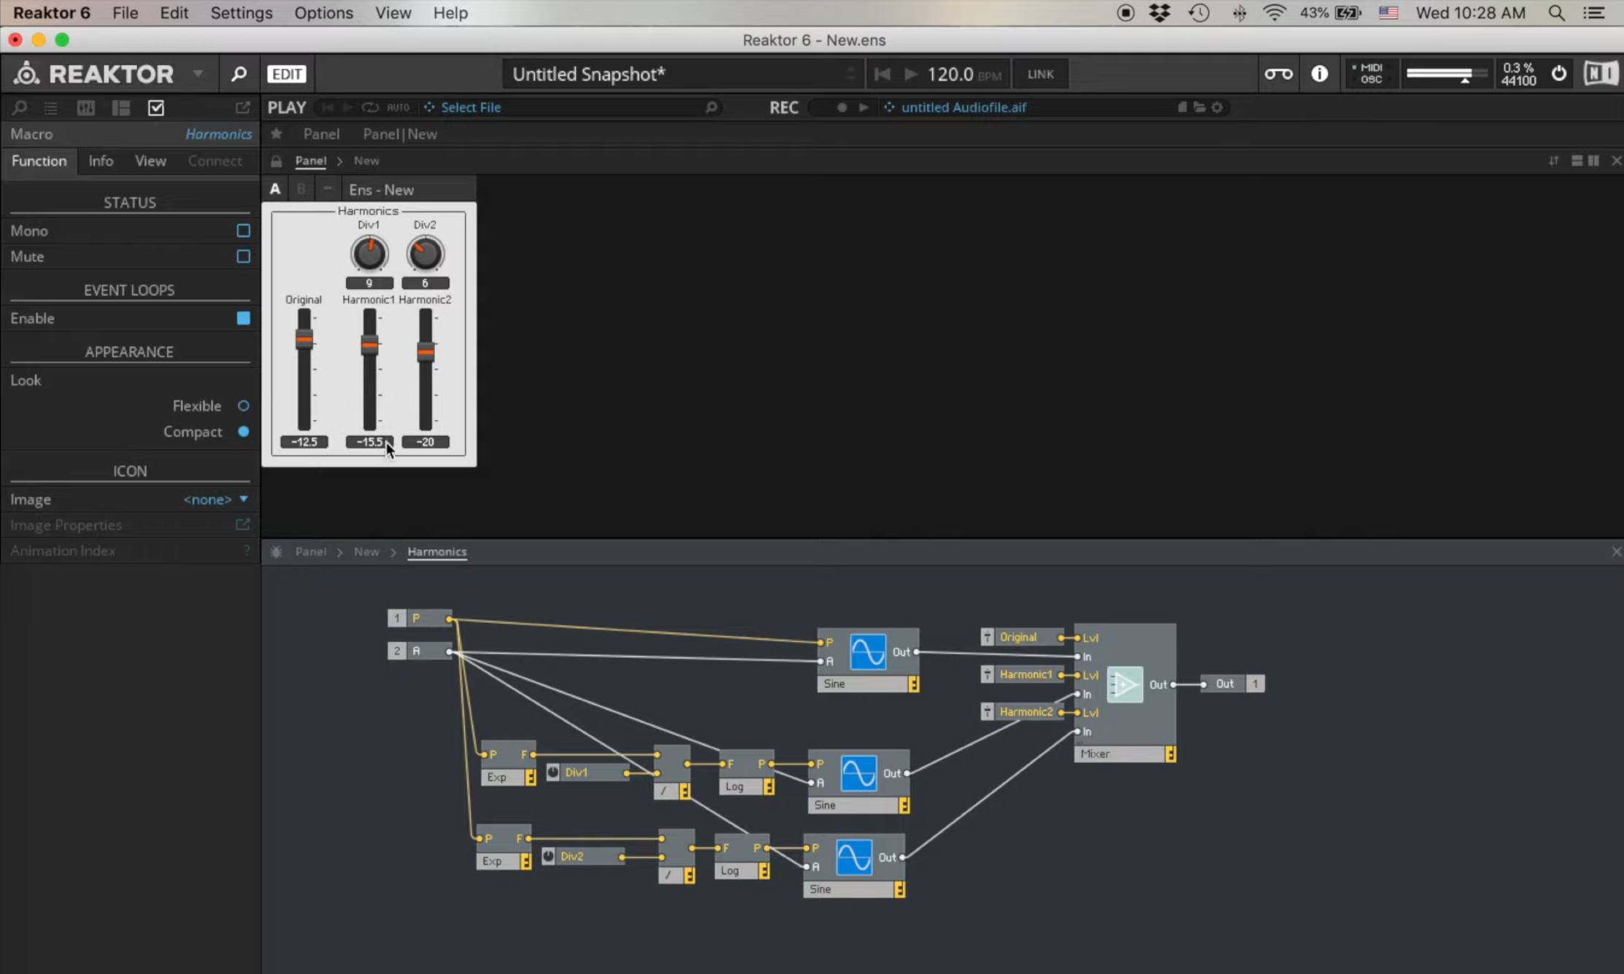Click the CPU power icon near 44100

coord(1558,73)
